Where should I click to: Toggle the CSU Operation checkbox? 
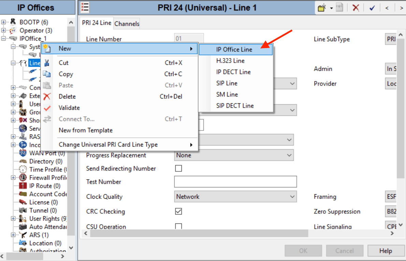[x=178, y=226]
